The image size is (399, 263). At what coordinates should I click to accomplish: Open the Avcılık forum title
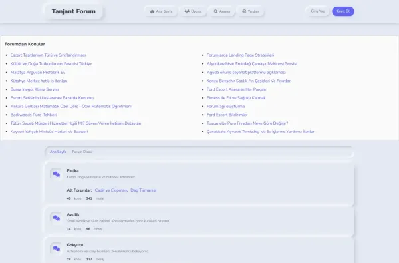tap(73, 214)
